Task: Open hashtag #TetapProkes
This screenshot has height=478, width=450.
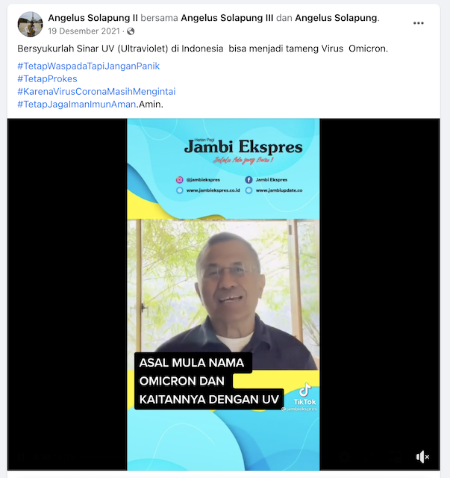Action: 47,79
